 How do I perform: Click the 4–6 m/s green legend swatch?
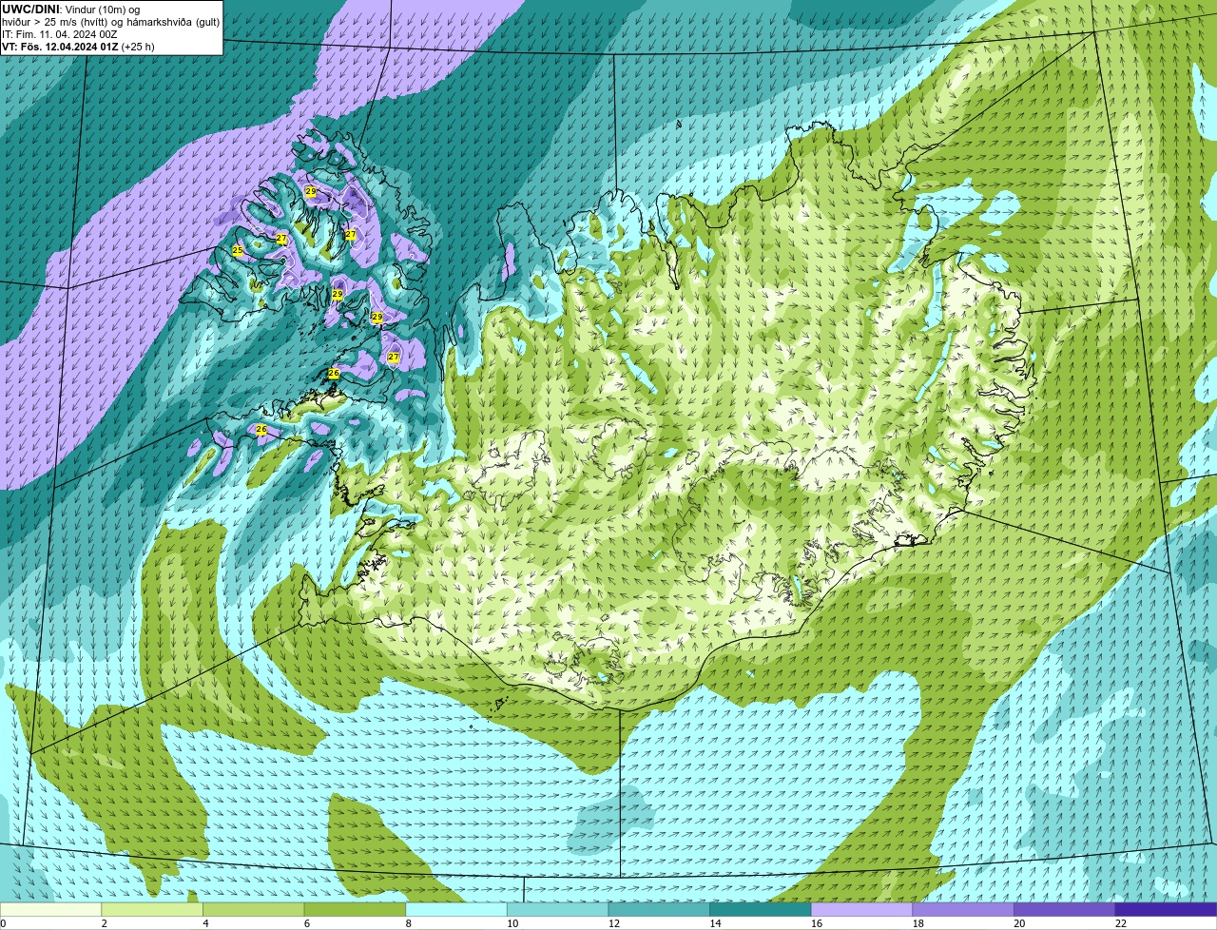click(x=253, y=909)
